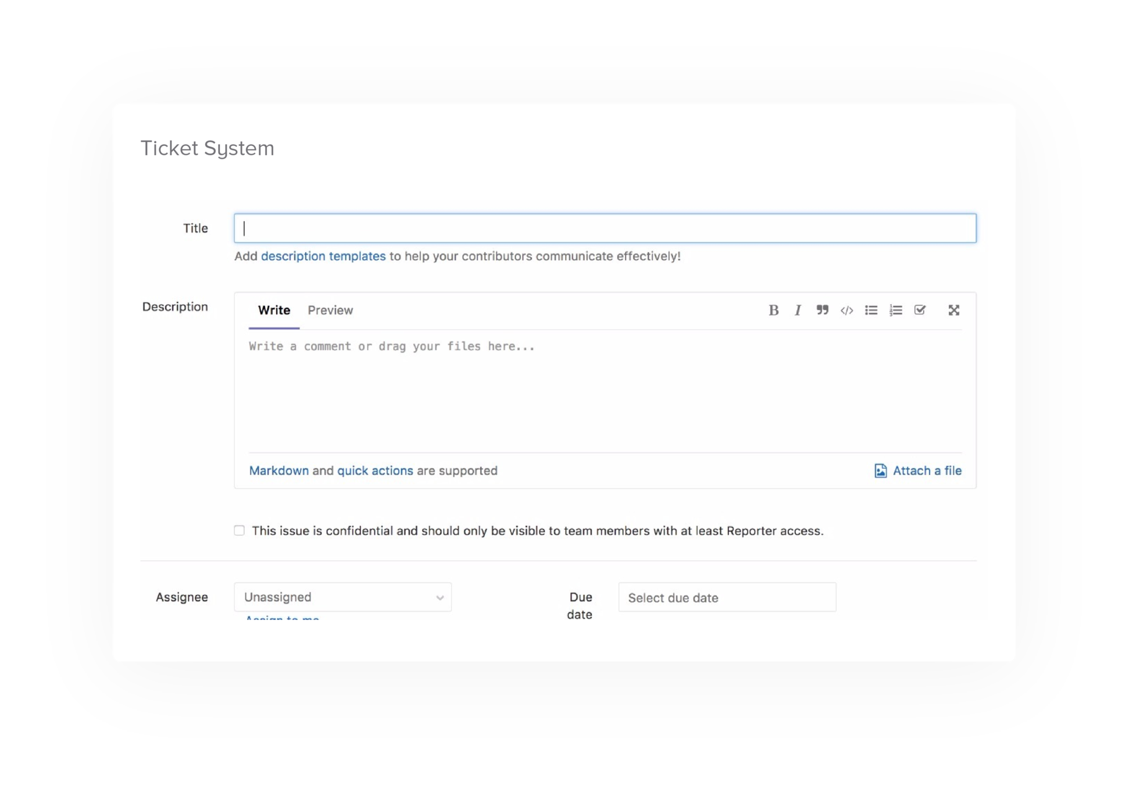Screen dimensions: 1129x785
Task: Click the Attach a file link
Action: pyautogui.click(x=927, y=471)
